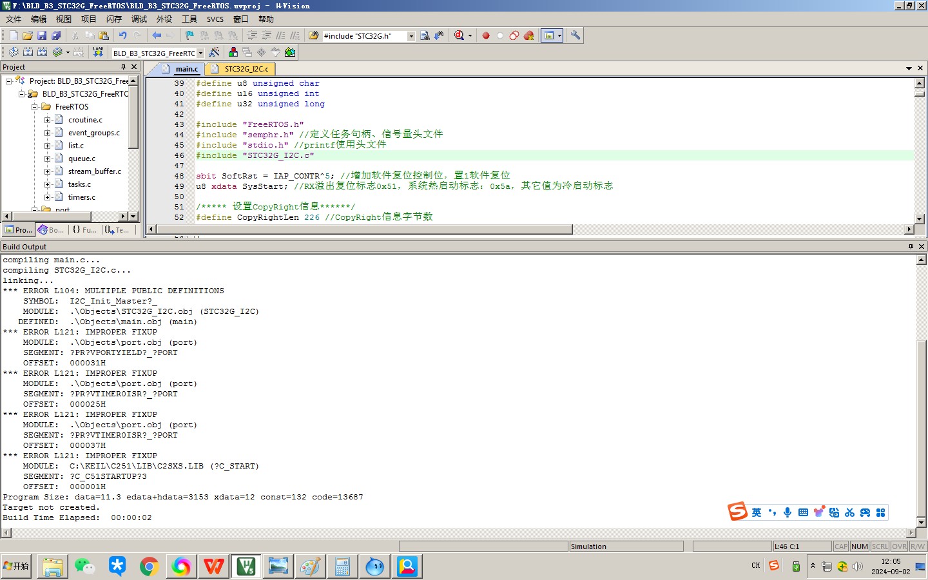Viewport: 928px width, 580px height.
Task: Pin the Build Output panel
Action: 911,247
